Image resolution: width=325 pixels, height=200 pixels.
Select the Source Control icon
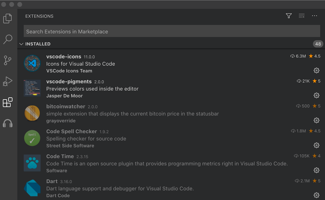(x=7, y=60)
